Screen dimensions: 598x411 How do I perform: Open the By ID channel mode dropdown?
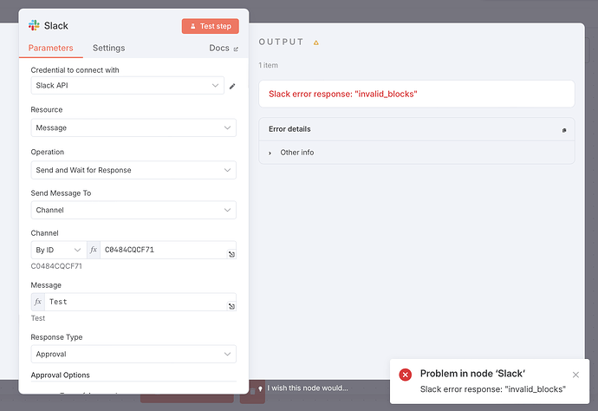[x=58, y=250]
